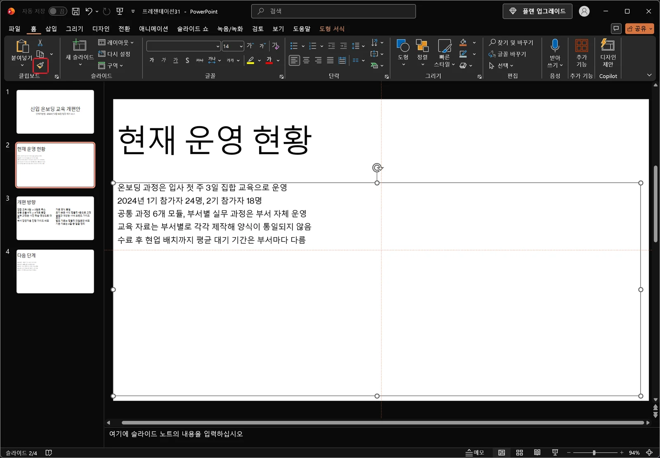Toggle Text Shadow formatting

[x=187, y=60]
